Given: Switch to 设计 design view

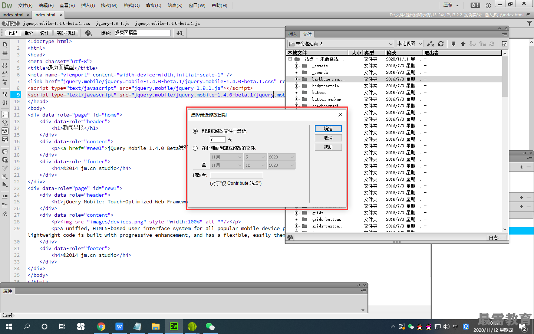Looking at the screenshot, I should (x=44, y=33).
